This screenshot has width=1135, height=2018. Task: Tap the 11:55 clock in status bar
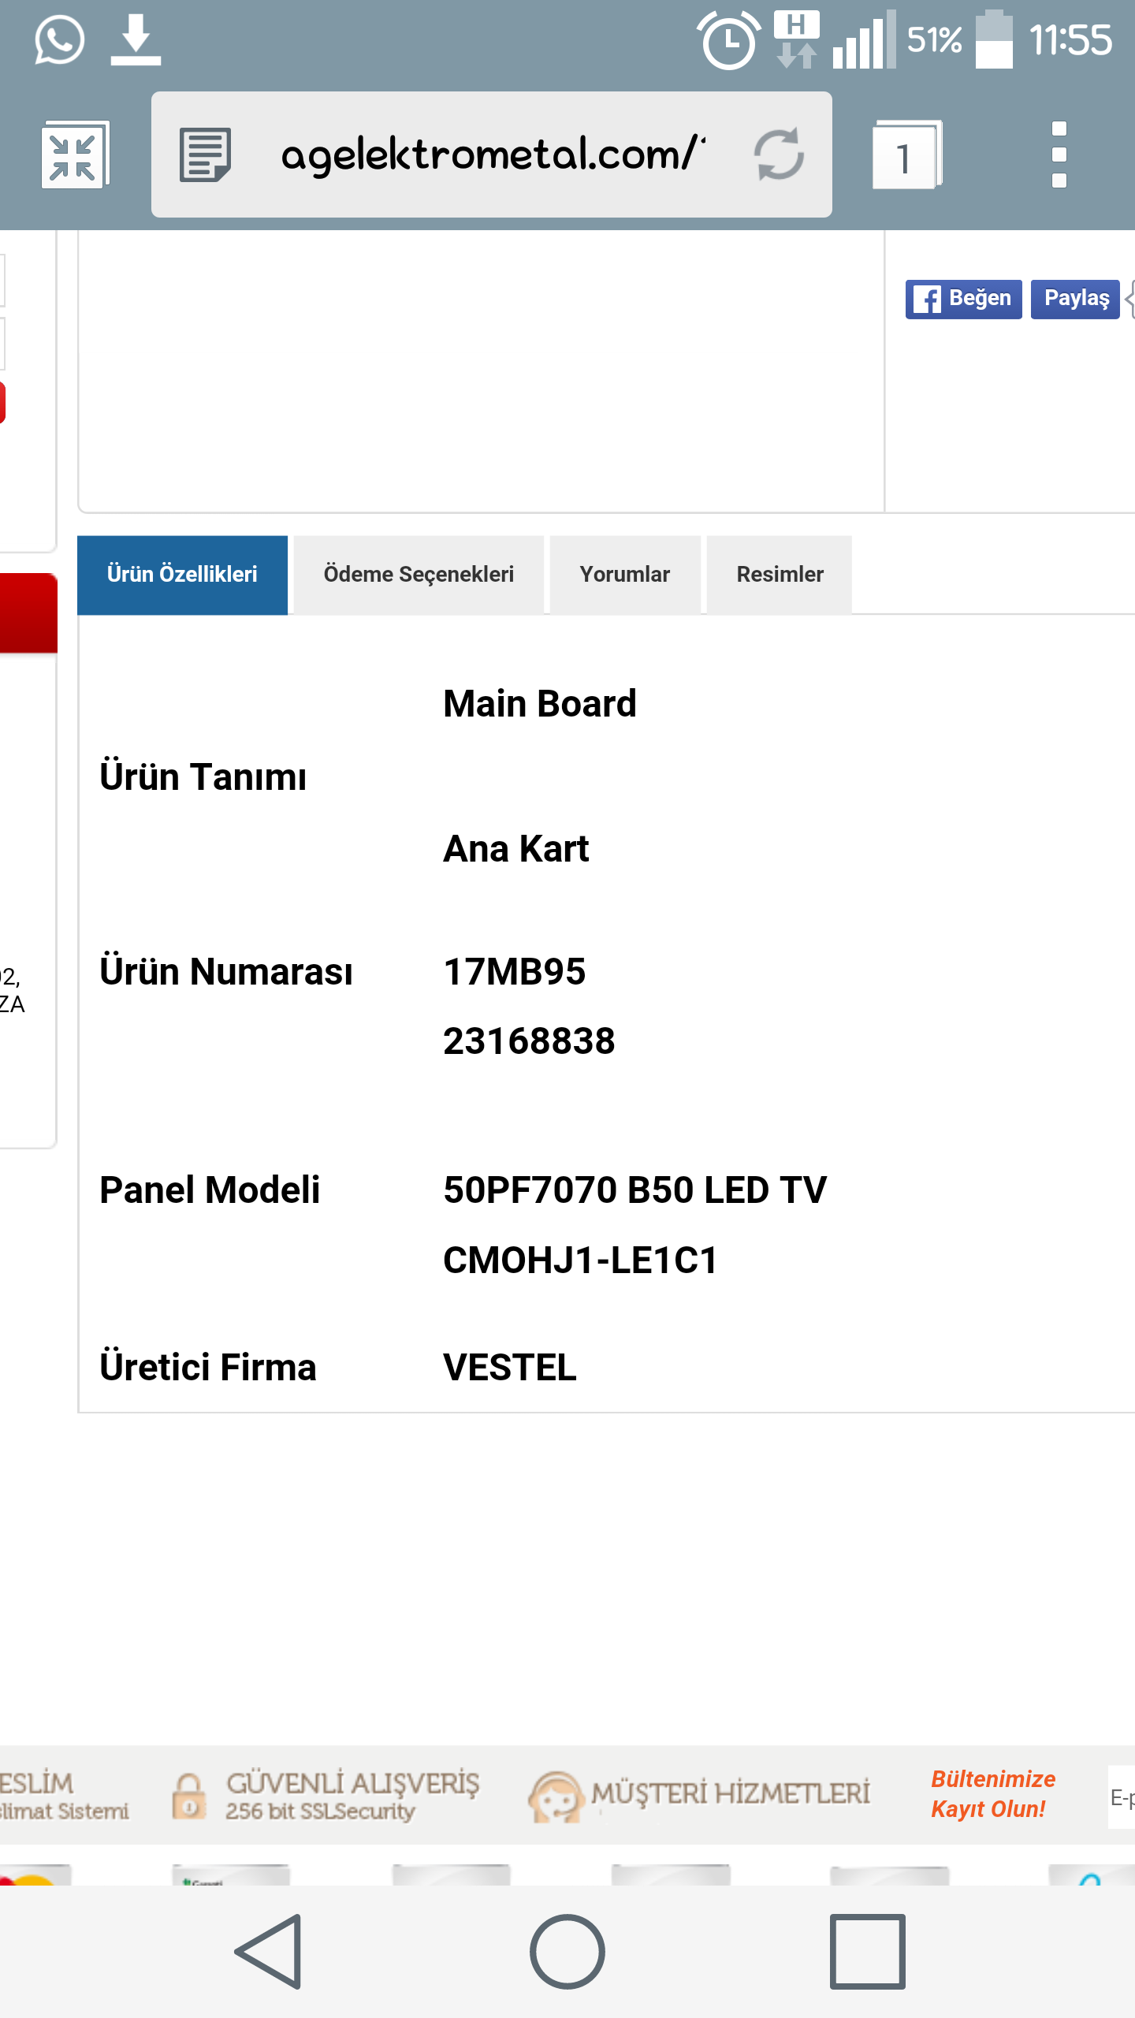[x=1070, y=39]
